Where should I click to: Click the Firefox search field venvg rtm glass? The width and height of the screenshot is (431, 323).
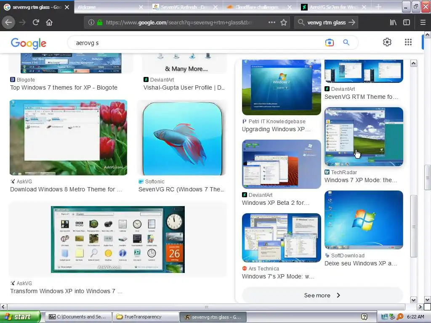coord(326,23)
